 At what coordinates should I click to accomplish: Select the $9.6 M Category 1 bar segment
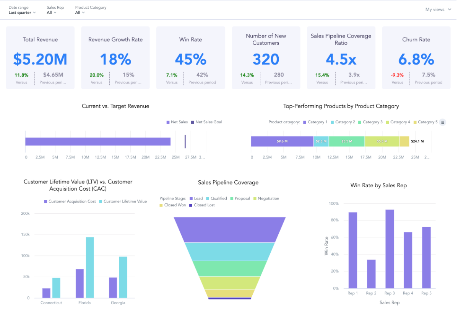click(282, 141)
